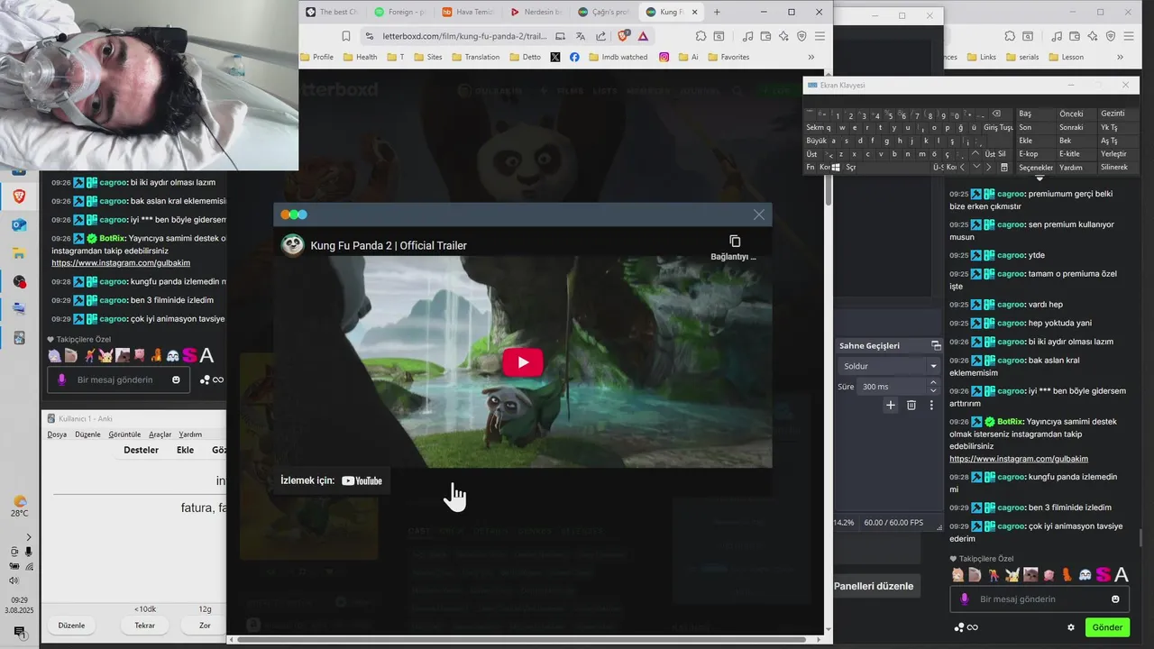Open the Brave icon in the taskbar

tap(19, 197)
